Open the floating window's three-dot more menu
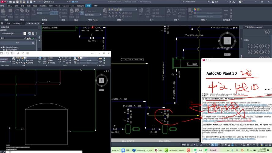The width and height of the screenshot is (272, 153). [92, 53]
